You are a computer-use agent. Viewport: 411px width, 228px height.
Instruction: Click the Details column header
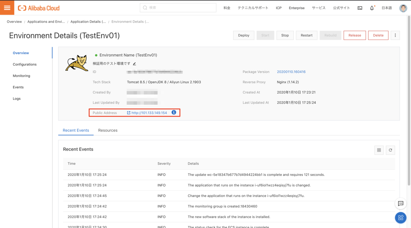[x=193, y=164]
